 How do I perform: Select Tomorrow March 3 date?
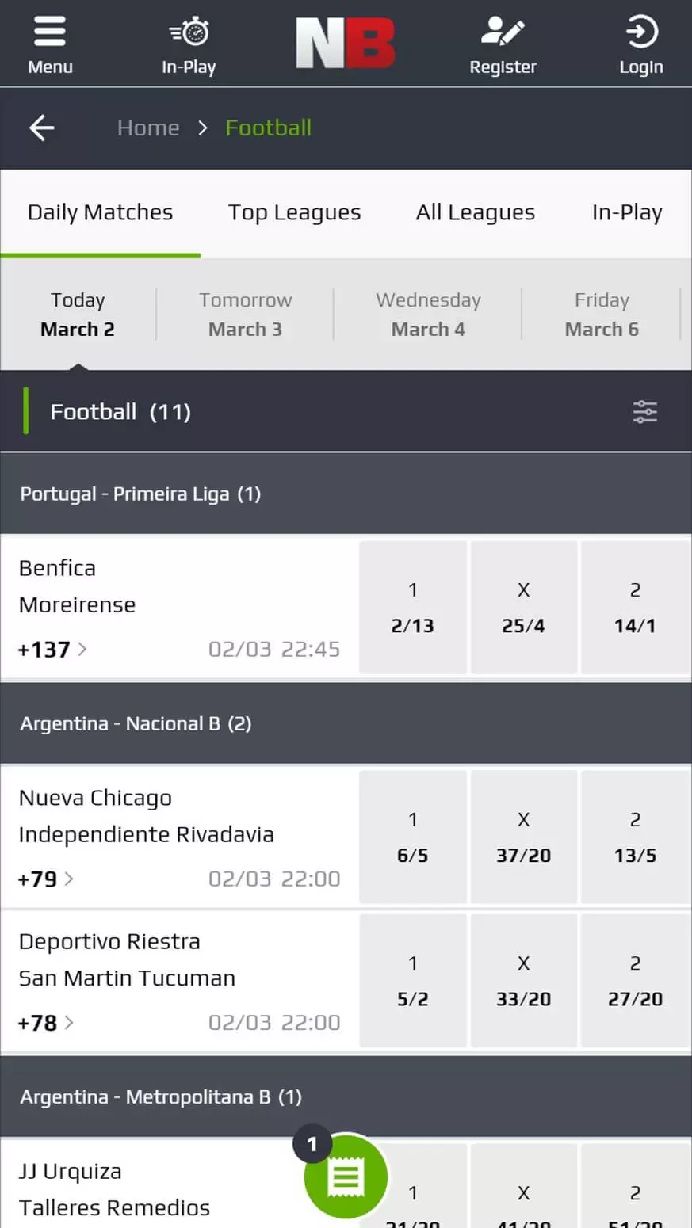click(x=245, y=315)
